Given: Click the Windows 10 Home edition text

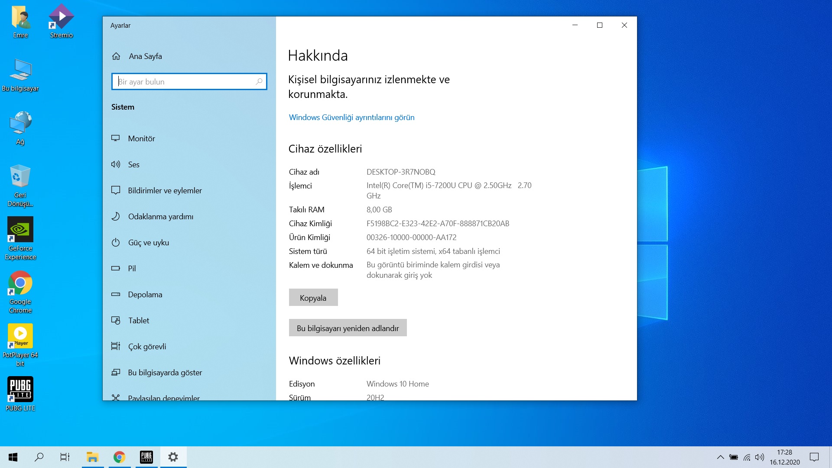Looking at the screenshot, I should pos(397,384).
